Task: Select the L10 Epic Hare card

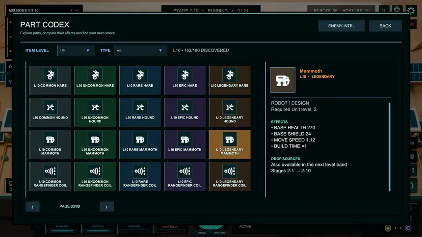Action: point(185,80)
